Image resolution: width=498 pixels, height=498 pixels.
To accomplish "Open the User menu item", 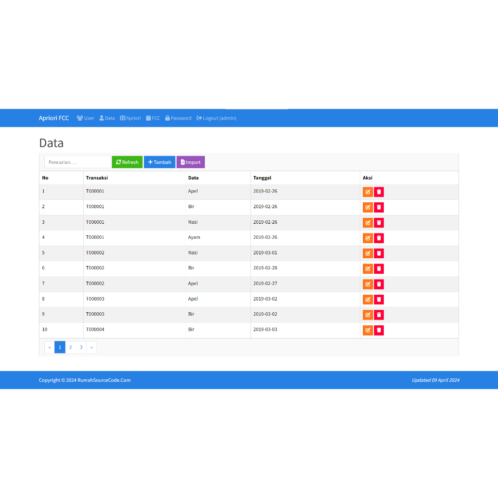I will click(x=86, y=118).
